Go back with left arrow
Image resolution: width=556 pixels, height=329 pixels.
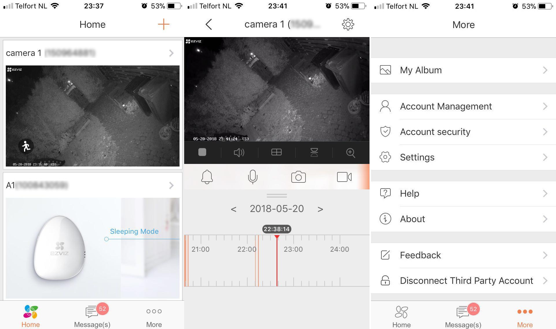(209, 24)
